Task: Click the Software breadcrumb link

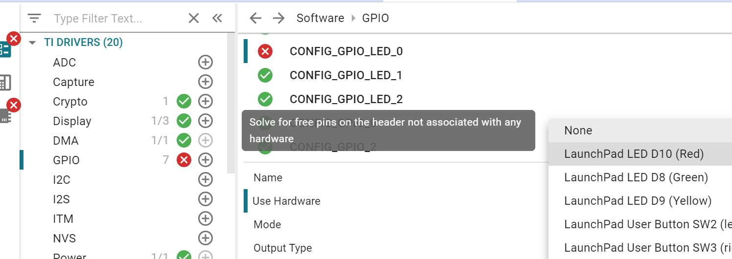Action: point(320,19)
